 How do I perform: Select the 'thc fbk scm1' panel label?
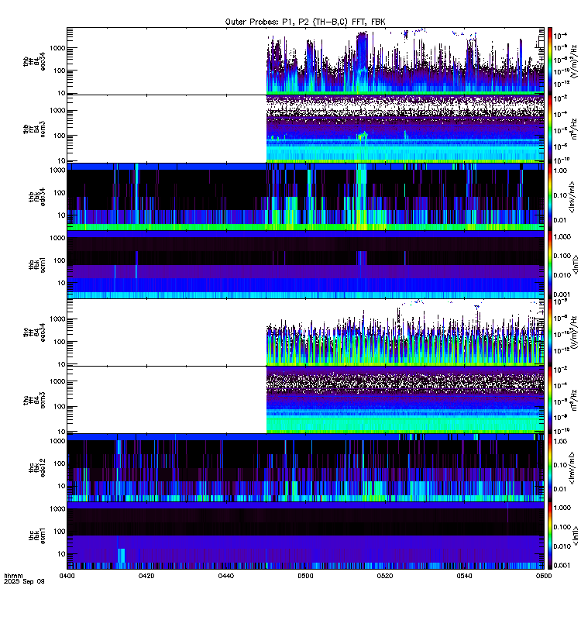point(37,536)
